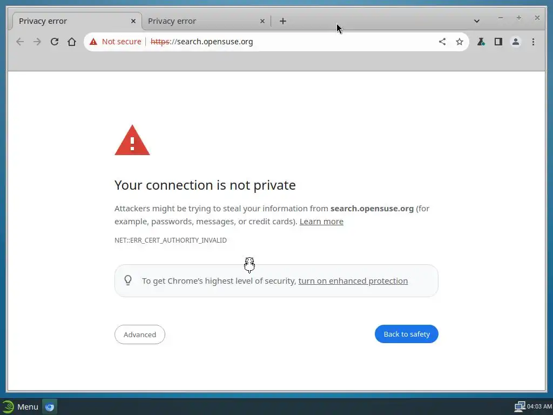The image size is (553, 415).
Task: Click the Advanced button
Action: tap(140, 334)
